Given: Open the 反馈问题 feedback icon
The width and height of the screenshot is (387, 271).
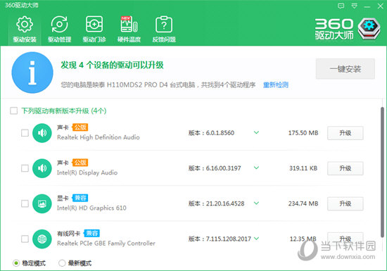Looking at the screenshot, I should [164, 29].
